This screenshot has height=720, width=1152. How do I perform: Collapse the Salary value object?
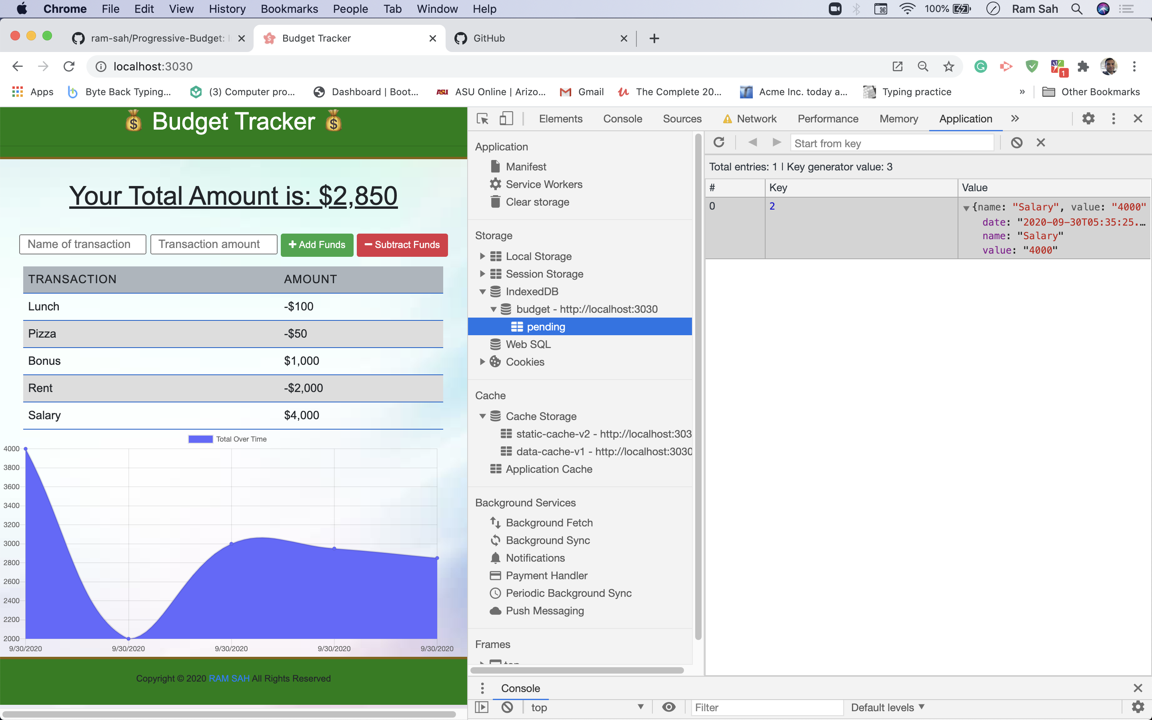tap(966, 208)
